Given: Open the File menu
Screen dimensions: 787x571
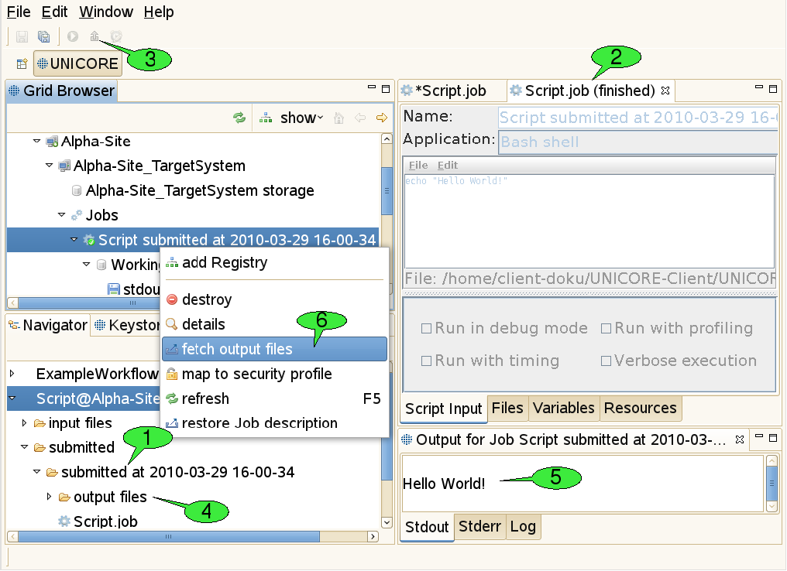Looking at the screenshot, I should (x=19, y=12).
